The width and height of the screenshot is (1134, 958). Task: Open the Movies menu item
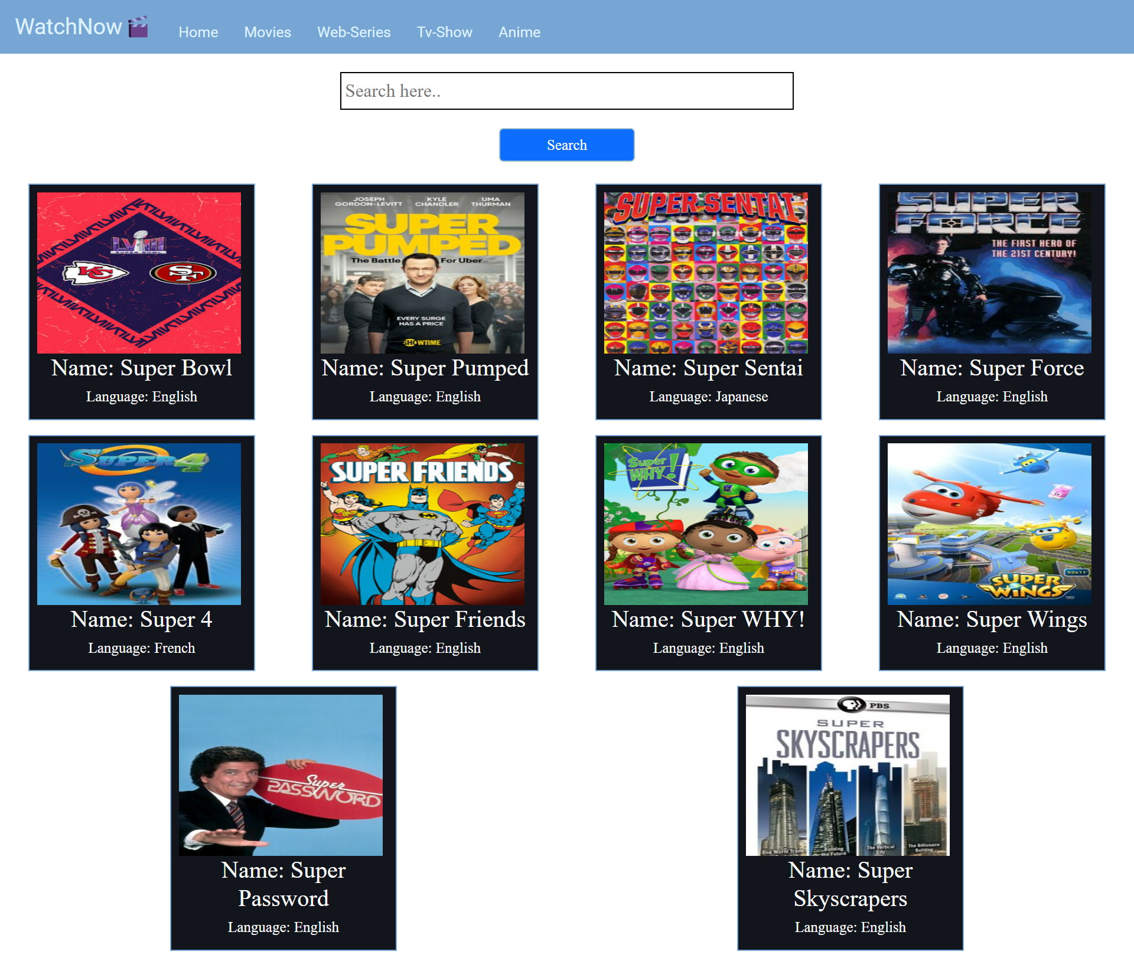click(x=268, y=32)
